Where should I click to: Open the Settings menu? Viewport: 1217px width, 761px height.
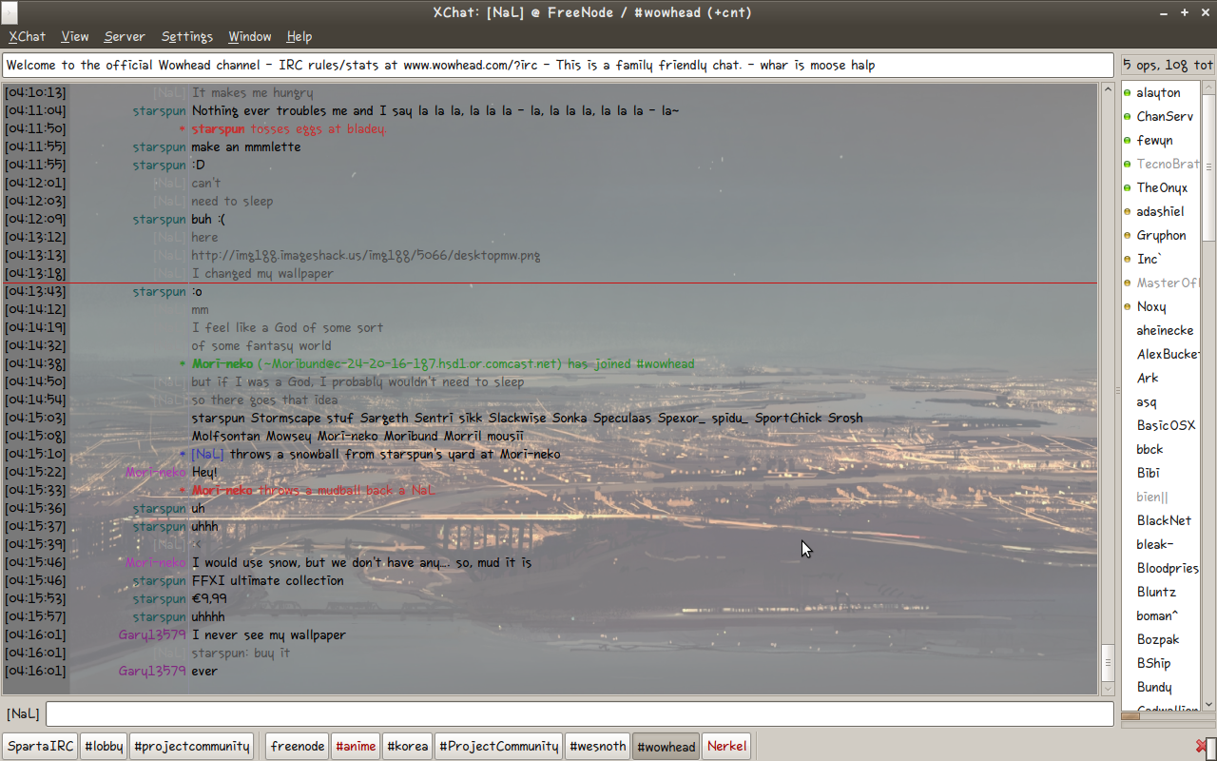187,36
